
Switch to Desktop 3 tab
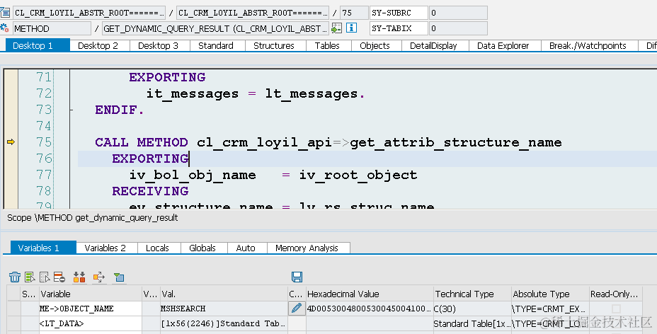159,45
